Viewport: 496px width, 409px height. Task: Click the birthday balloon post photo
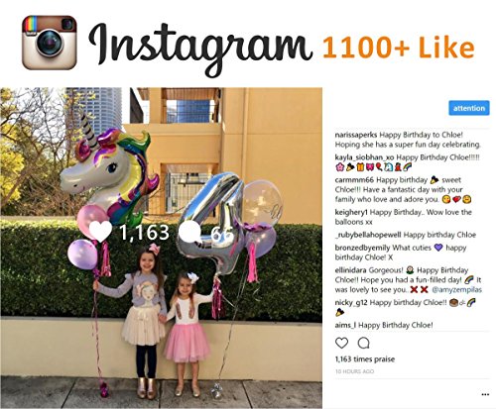pos(162,248)
